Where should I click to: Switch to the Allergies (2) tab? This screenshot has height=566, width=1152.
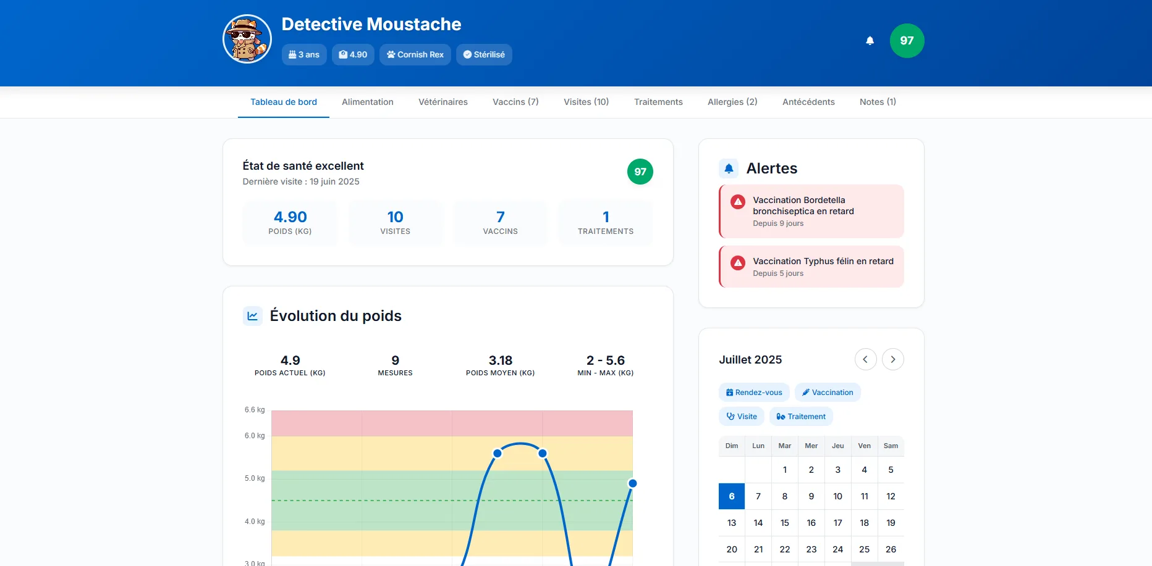732,102
